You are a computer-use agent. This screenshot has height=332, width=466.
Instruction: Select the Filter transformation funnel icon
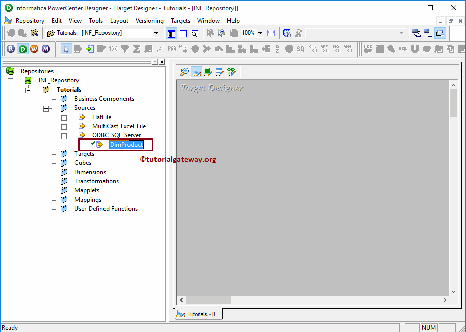point(124,48)
